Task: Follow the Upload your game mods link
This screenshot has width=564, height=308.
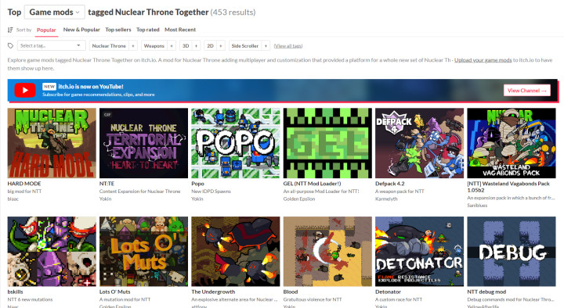Action: pyautogui.click(x=483, y=60)
